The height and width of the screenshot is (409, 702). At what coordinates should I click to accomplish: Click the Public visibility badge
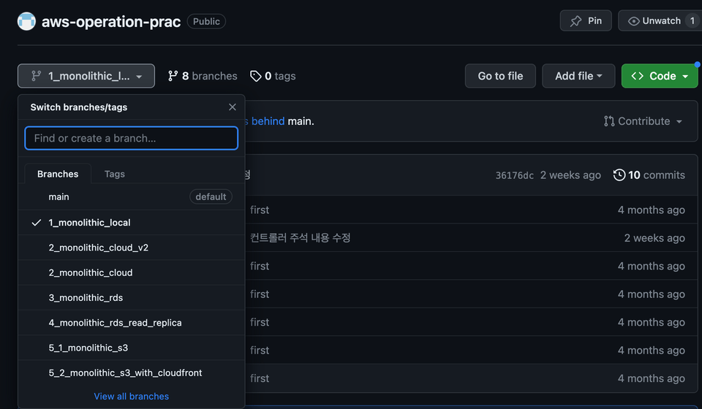[206, 21]
